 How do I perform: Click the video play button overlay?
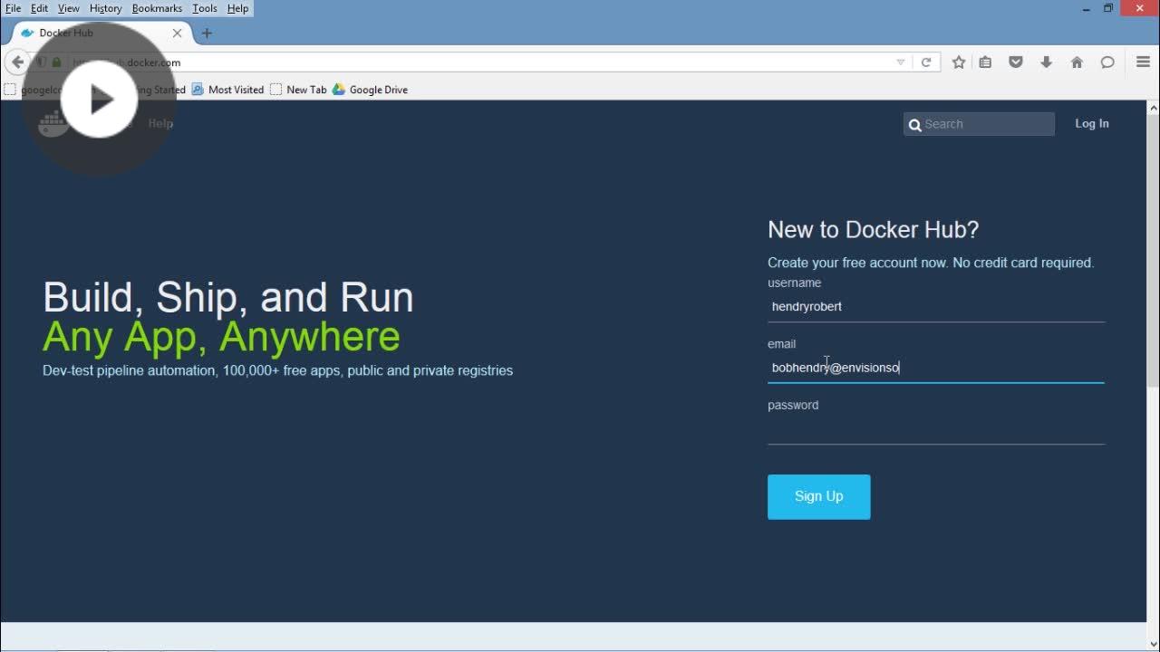click(99, 100)
